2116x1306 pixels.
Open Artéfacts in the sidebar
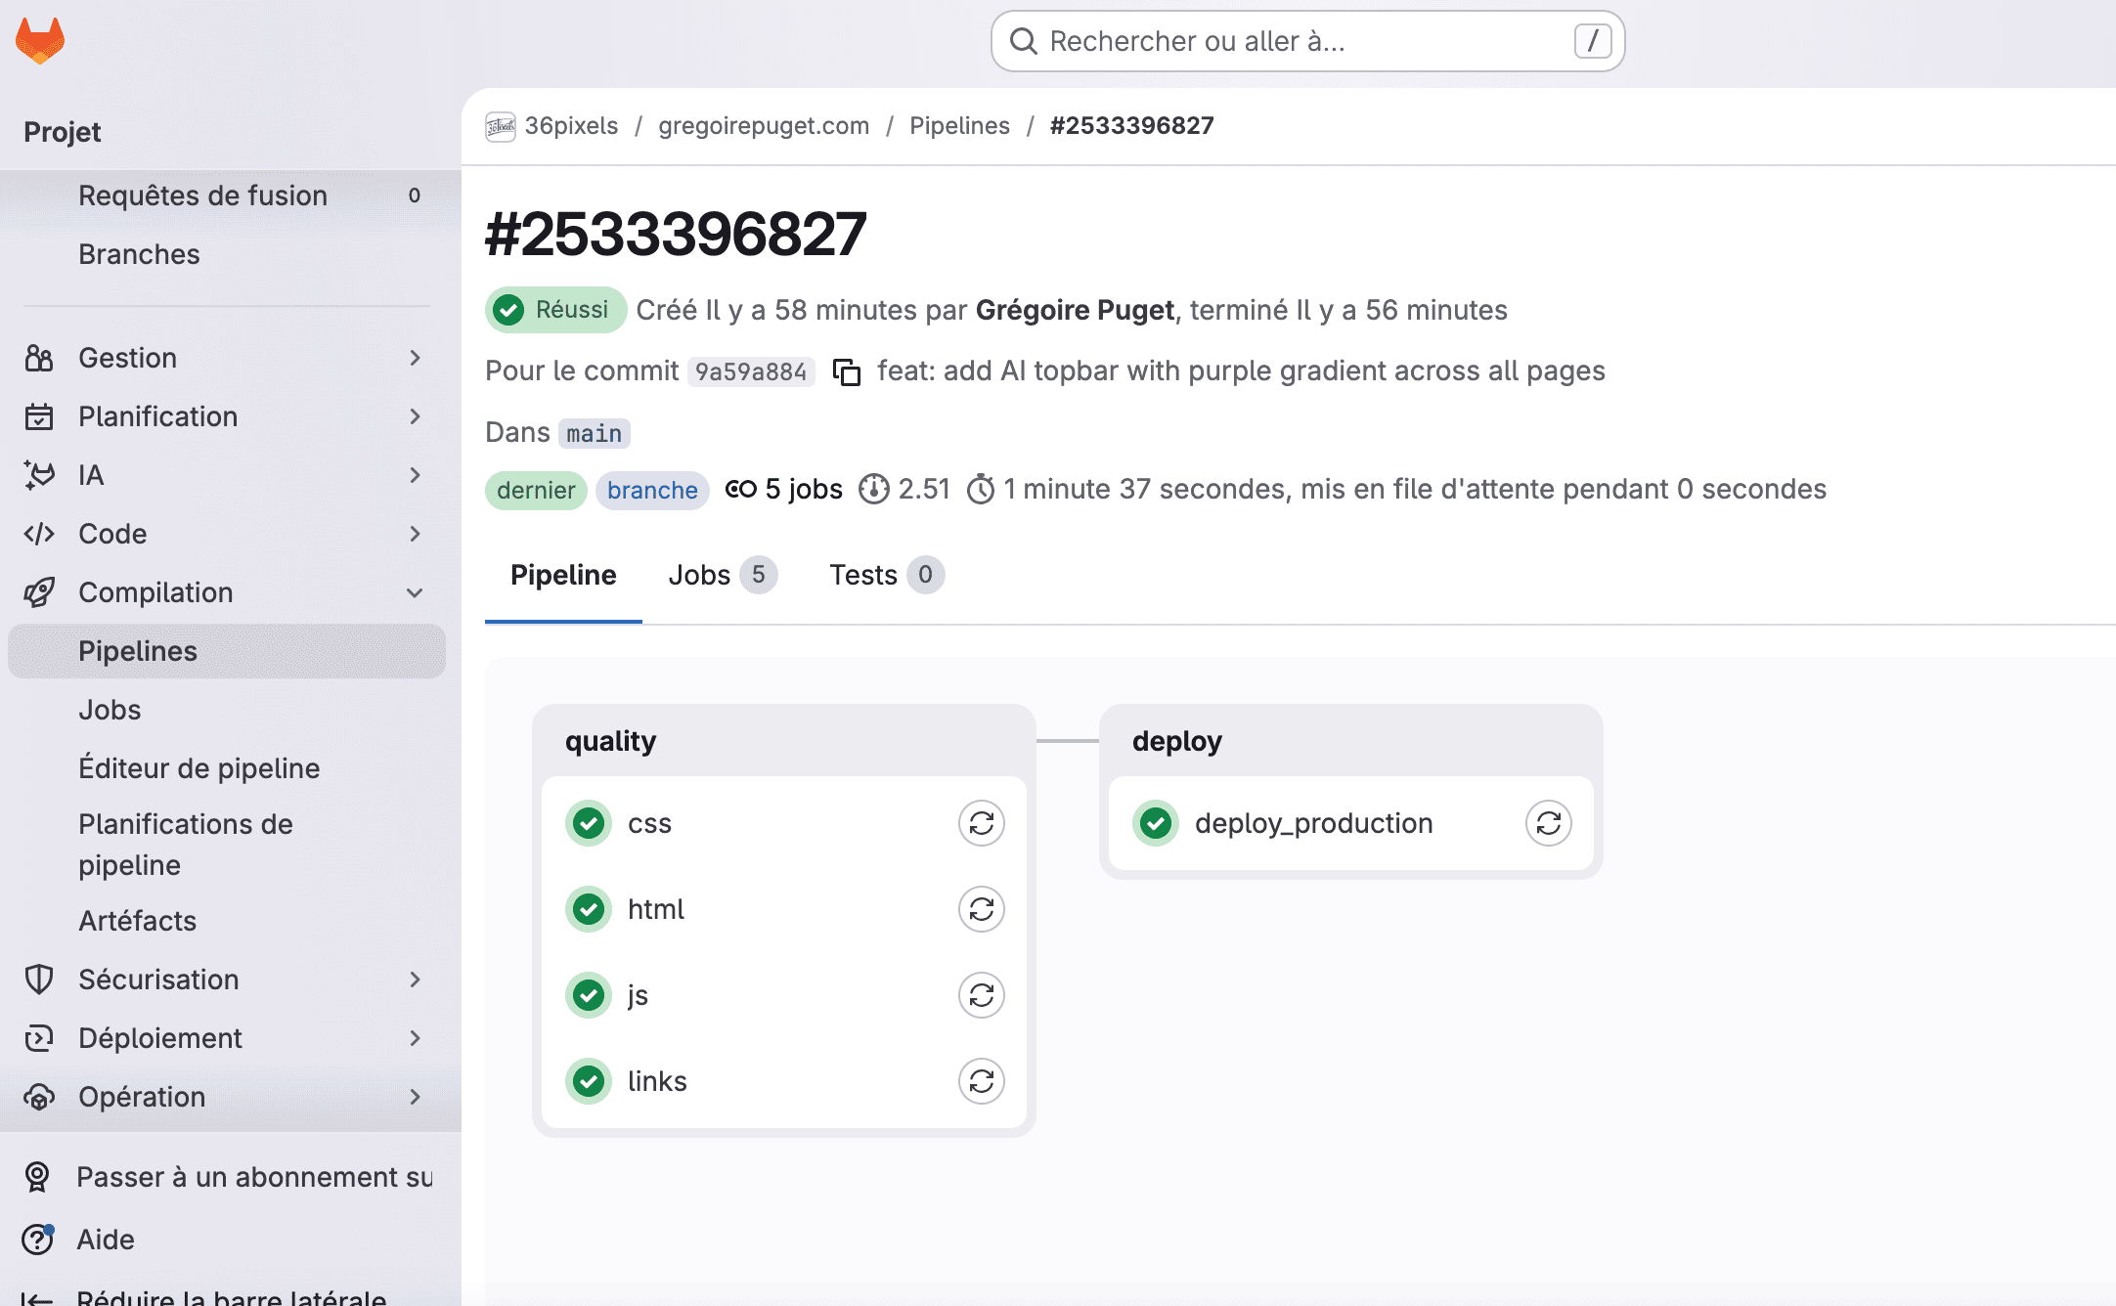[x=227, y=921]
